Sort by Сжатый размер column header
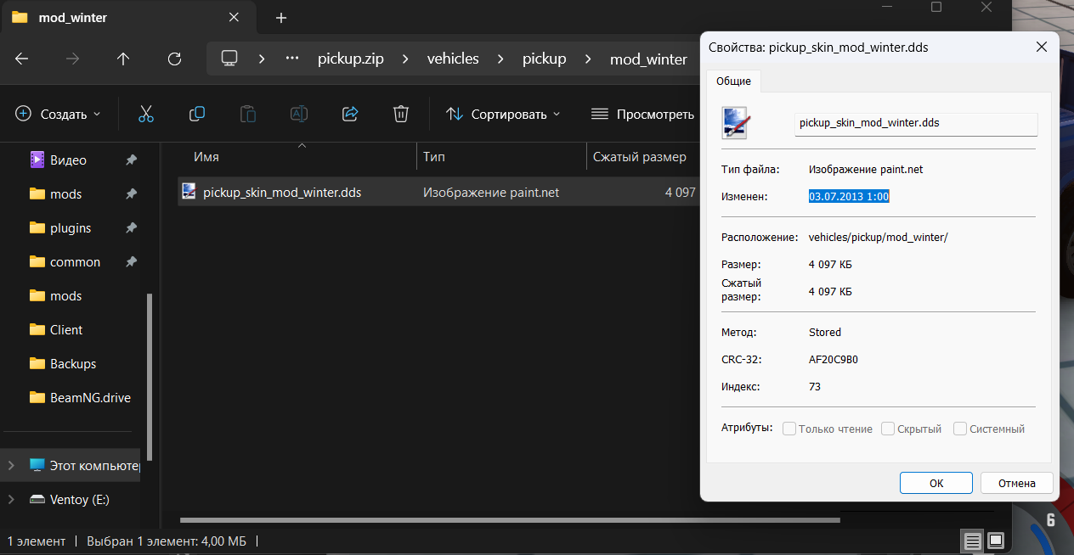 click(642, 156)
